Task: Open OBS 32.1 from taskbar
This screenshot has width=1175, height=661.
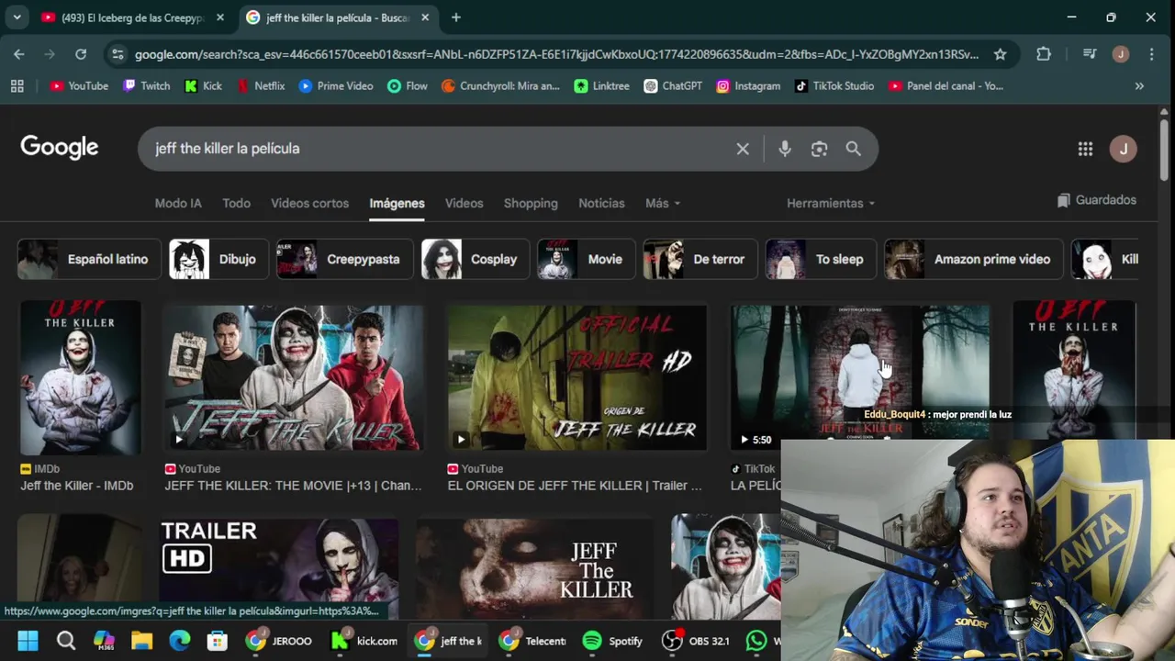Action: click(697, 641)
